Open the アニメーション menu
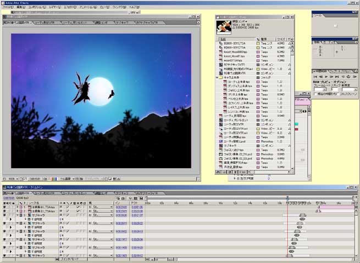 tap(88, 7)
